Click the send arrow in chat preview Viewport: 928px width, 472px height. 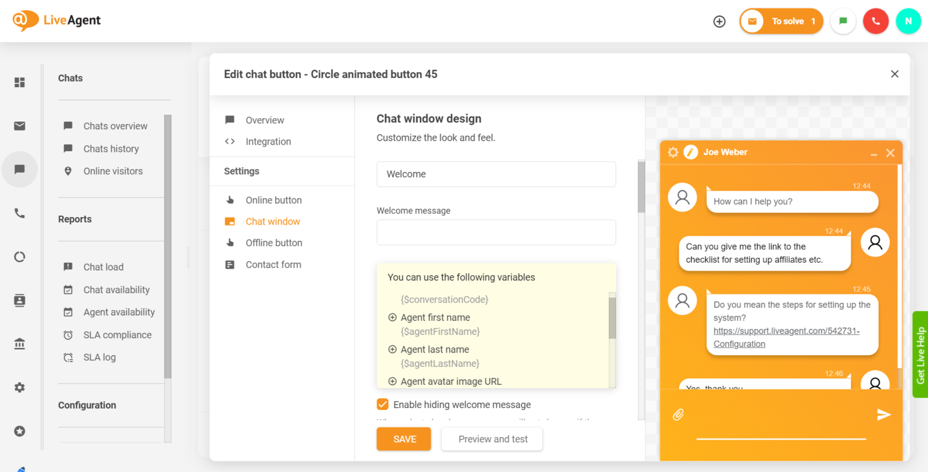(883, 415)
